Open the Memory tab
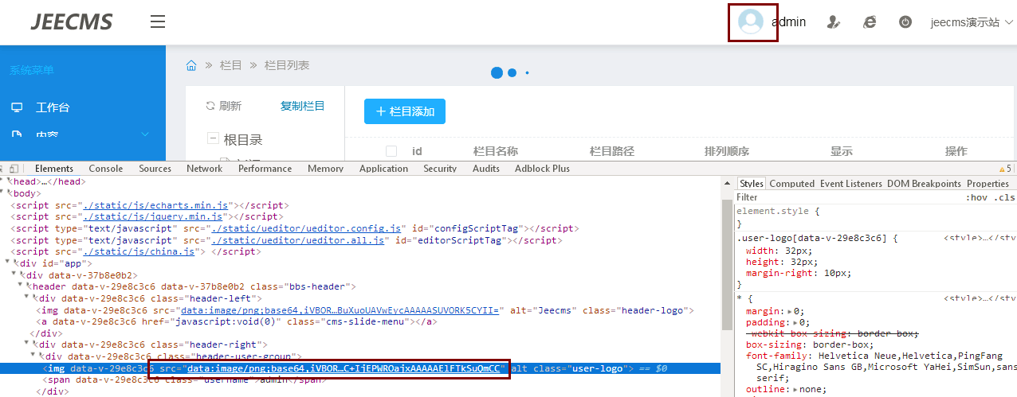The height and width of the screenshot is (397, 1017). point(326,169)
